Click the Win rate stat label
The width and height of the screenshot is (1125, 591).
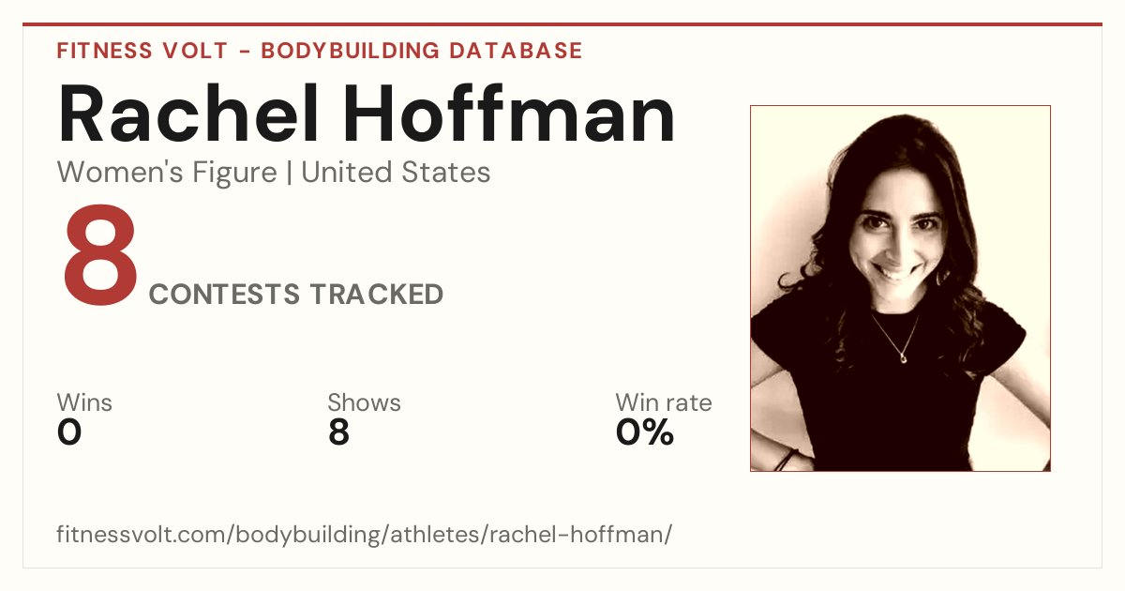tap(664, 403)
